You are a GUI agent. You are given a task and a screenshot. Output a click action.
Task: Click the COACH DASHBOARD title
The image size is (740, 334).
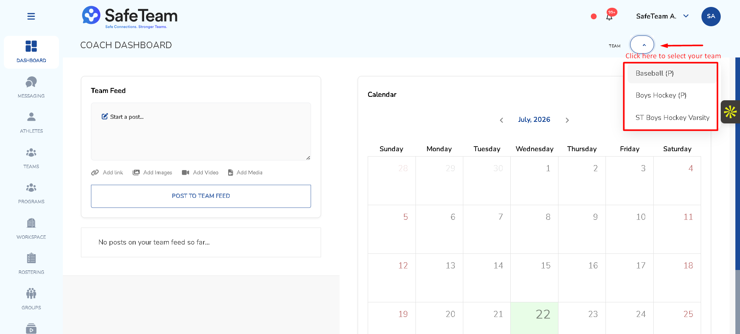coord(126,45)
